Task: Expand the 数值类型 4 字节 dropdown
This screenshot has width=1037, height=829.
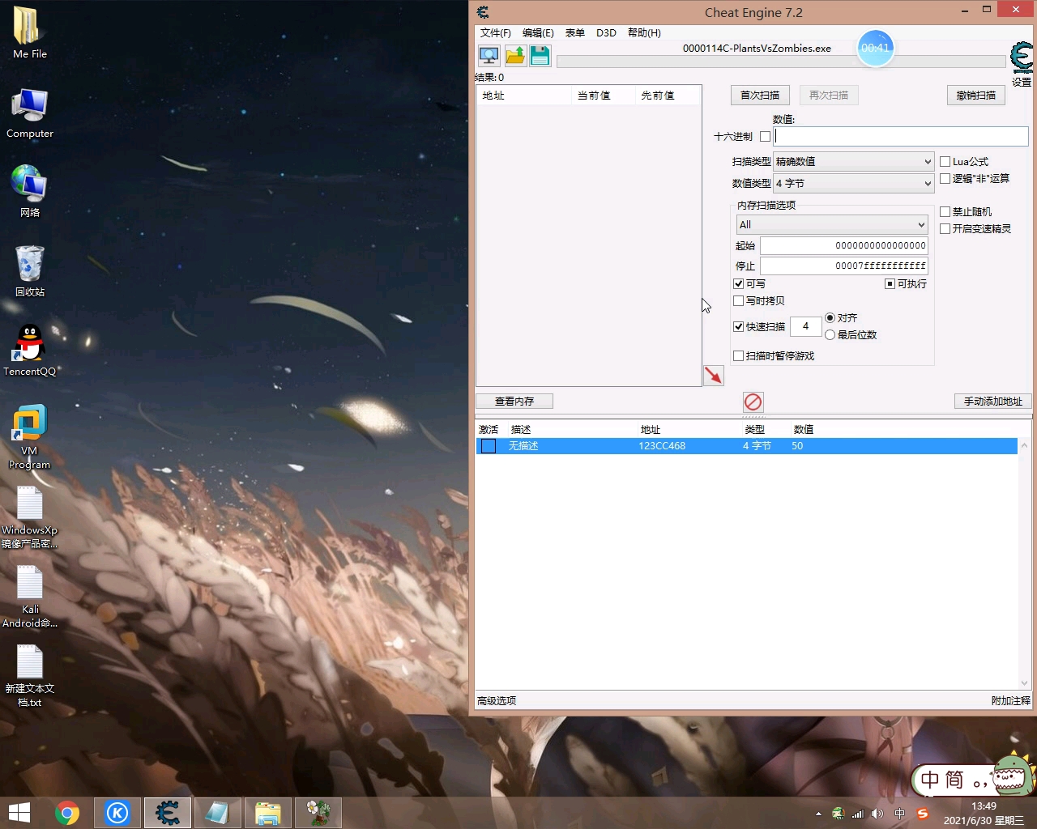Action: (x=854, y=184)
